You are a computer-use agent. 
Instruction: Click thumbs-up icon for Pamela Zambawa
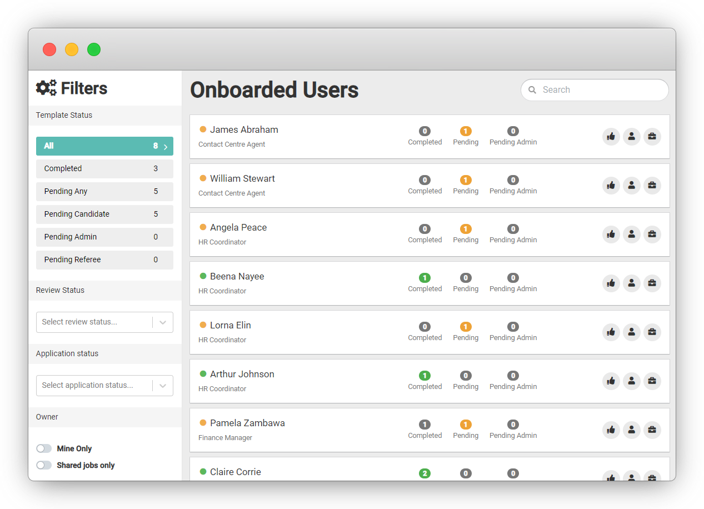click(611, 430)
